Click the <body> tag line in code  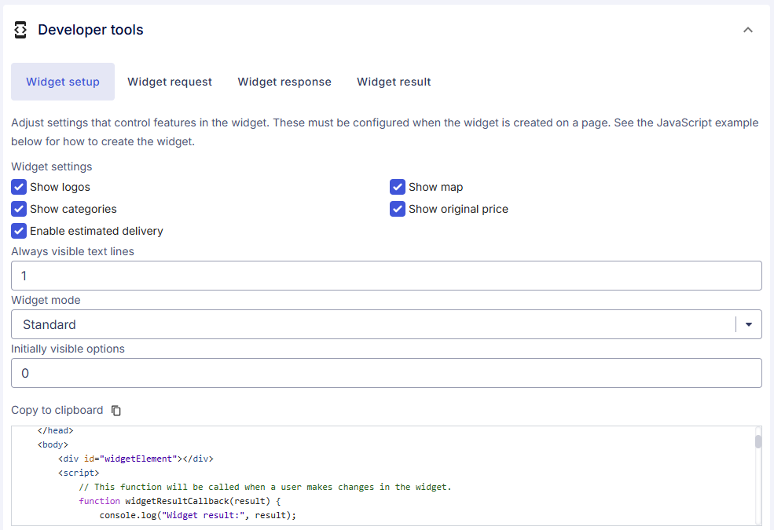pos(53,444)
